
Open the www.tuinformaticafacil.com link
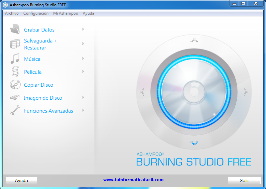[x=133, y=180]
